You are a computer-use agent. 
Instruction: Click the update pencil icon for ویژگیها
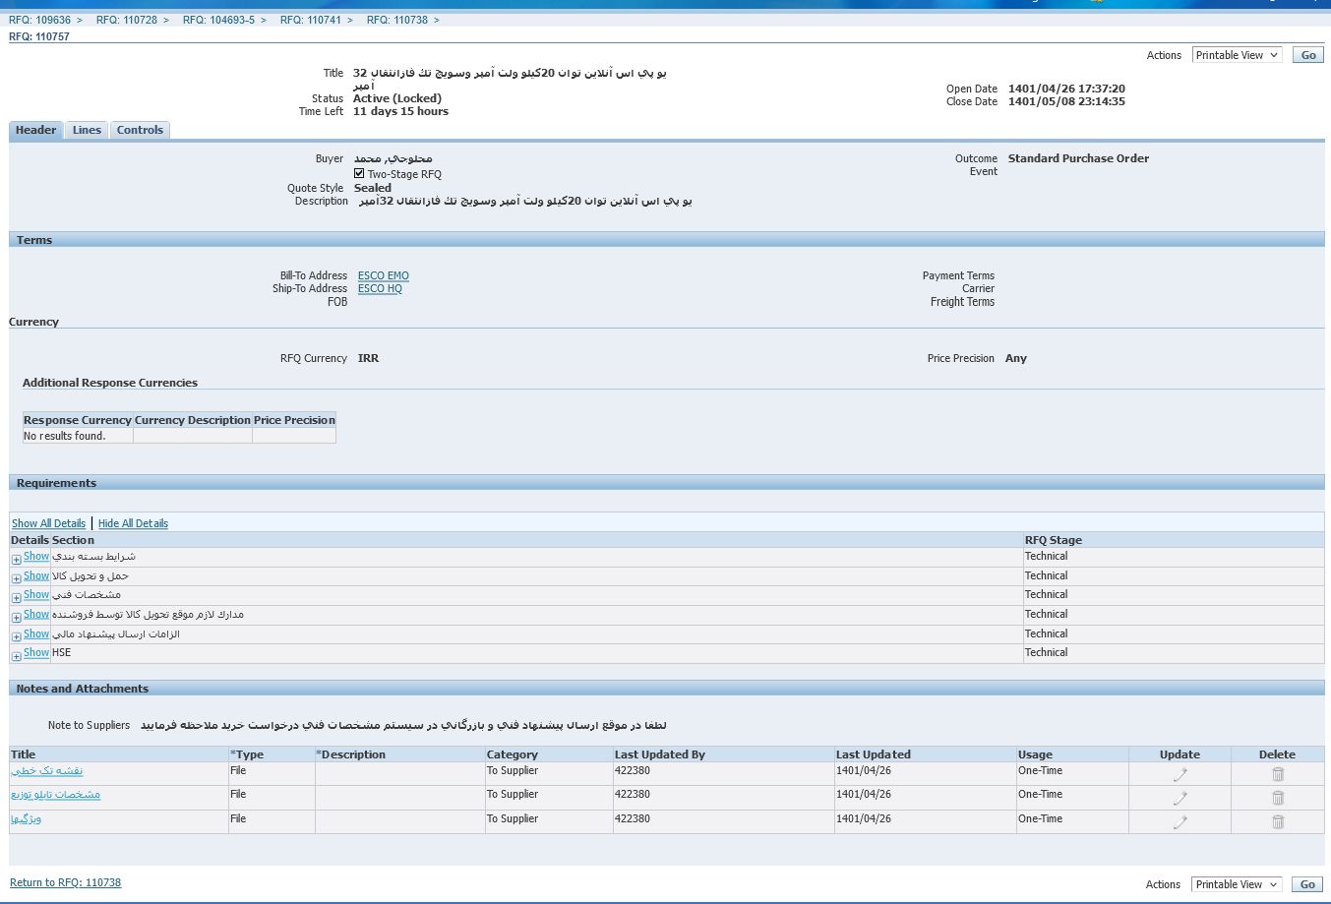click(1180, 822)
